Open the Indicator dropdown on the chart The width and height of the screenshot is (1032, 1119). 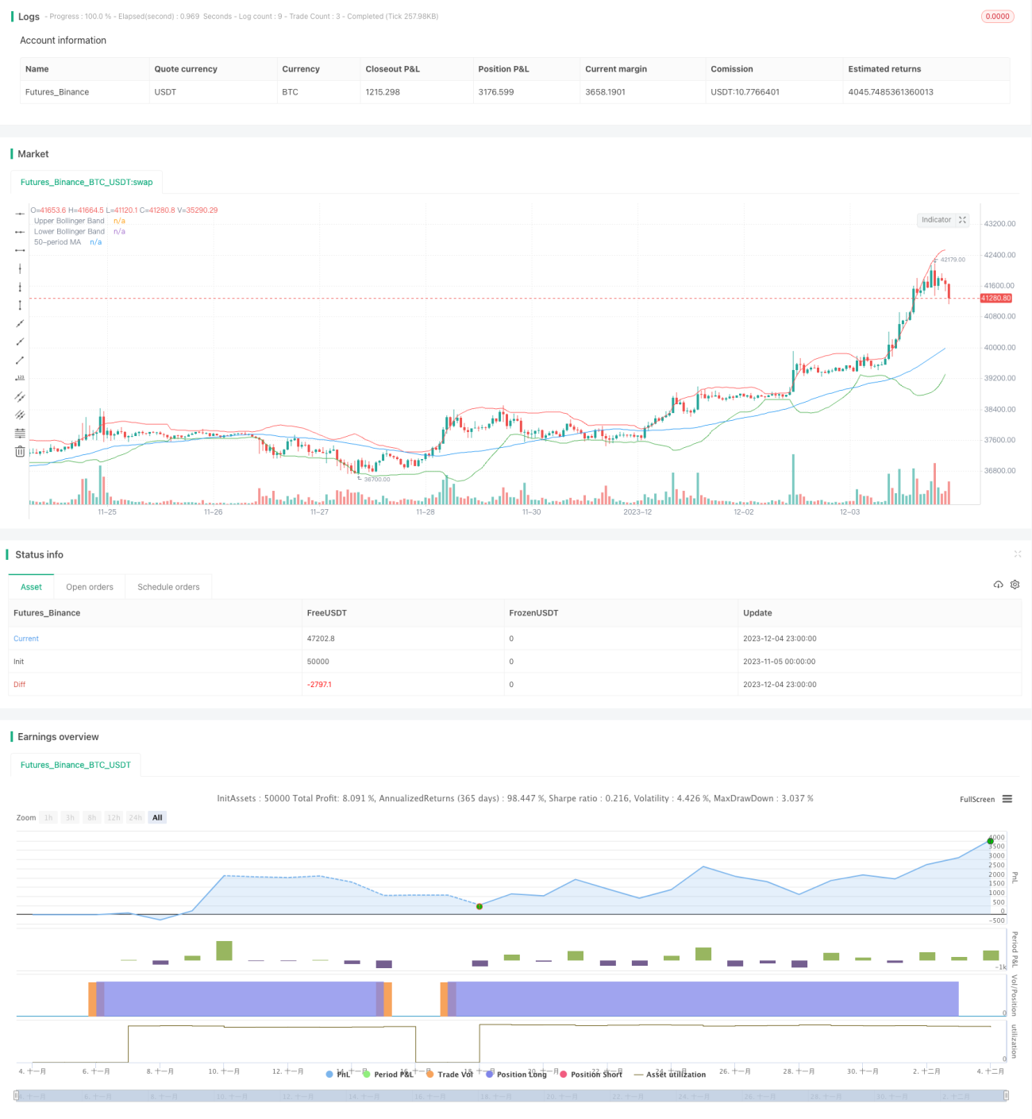click(936, 220)
